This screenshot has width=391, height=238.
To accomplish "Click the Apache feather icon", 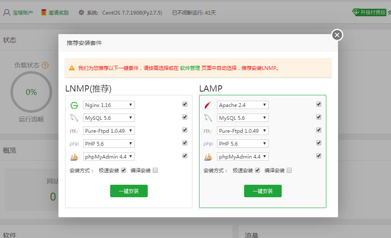I will pos(208,105).
